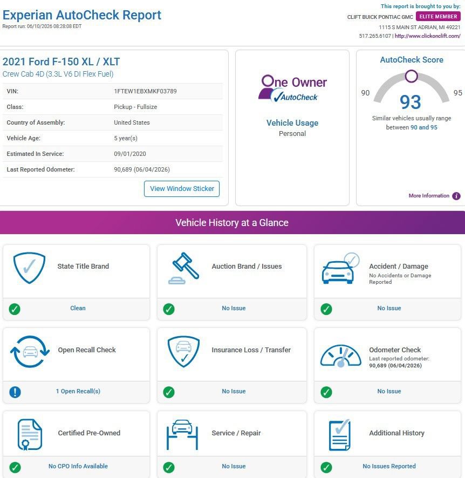This screenshot has height=478, width=465.
Task: Click blue exclamation icon beside Open Recall(s)
Action: pyautogui.click(x=15, y=392)
